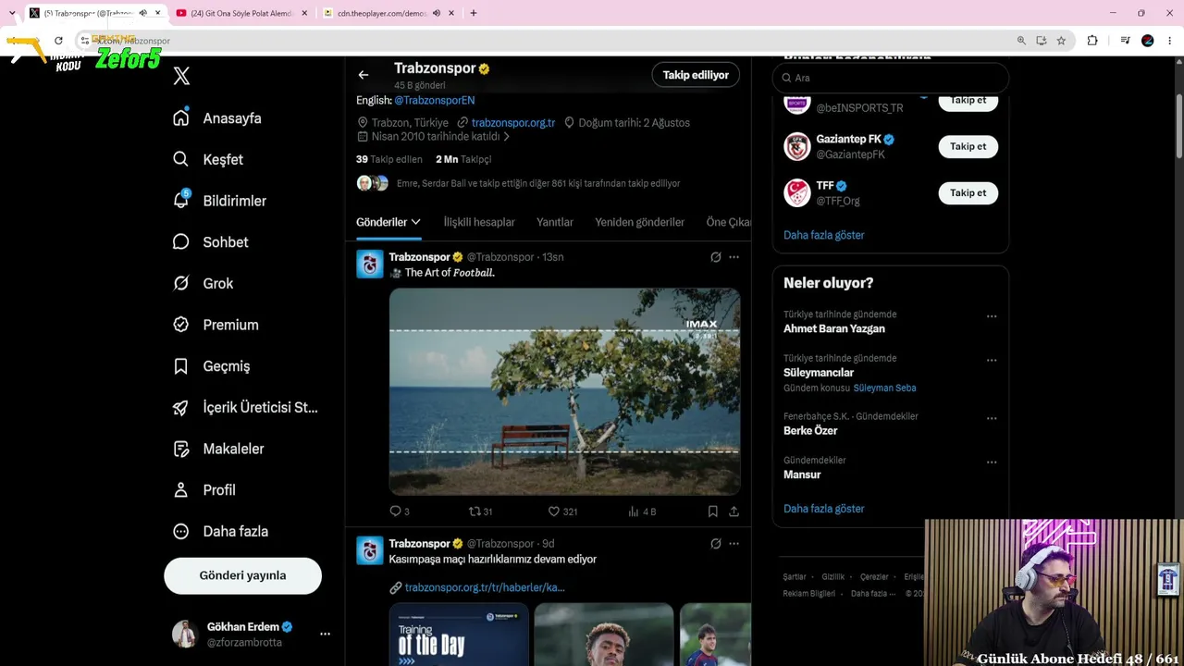The image size is (1184, 666).
Task: Open Makaleler in the sidebar
Action: 219,449
